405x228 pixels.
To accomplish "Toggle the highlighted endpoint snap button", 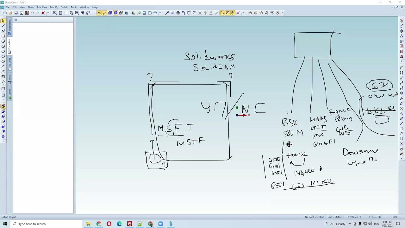I will coord(222,13).
